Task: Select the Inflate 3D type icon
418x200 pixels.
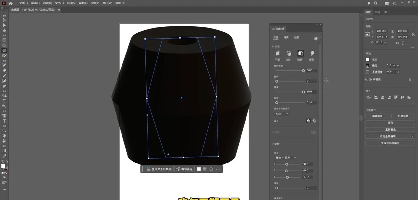Action: (312, 54)
